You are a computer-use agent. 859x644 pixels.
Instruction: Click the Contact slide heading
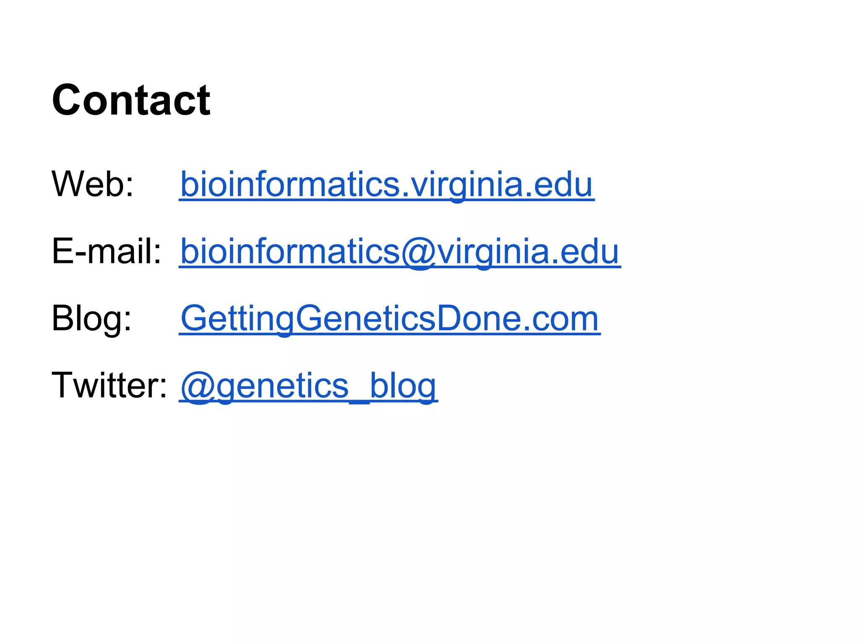pyautogui.click(x=131, y=100)
